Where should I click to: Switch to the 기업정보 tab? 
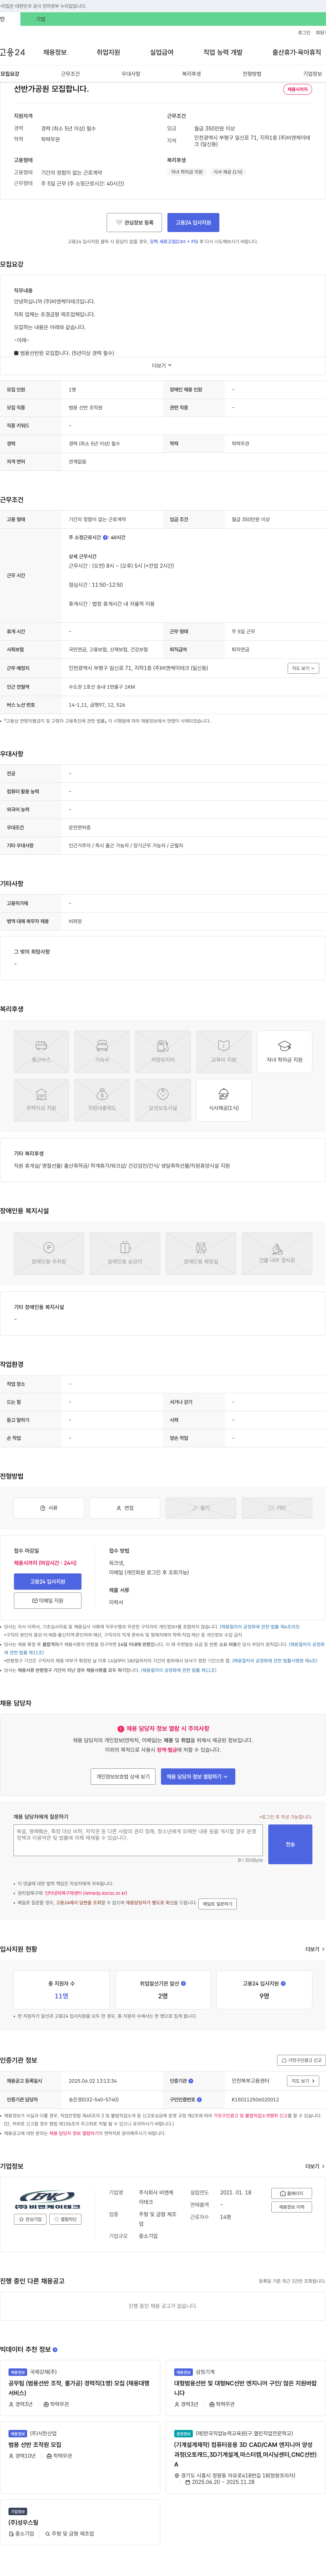point(313,74)
